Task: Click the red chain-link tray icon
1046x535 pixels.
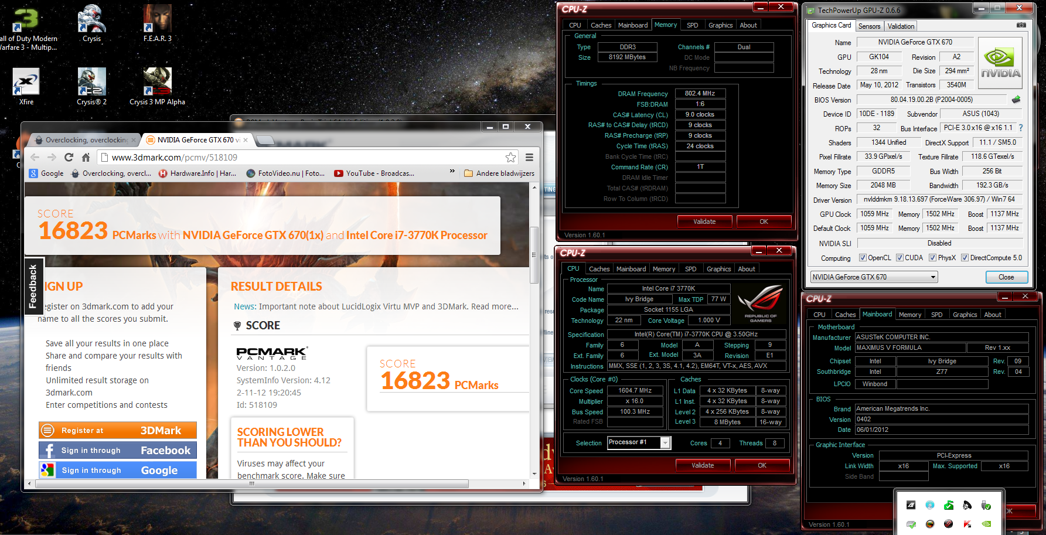Action: 949,523
